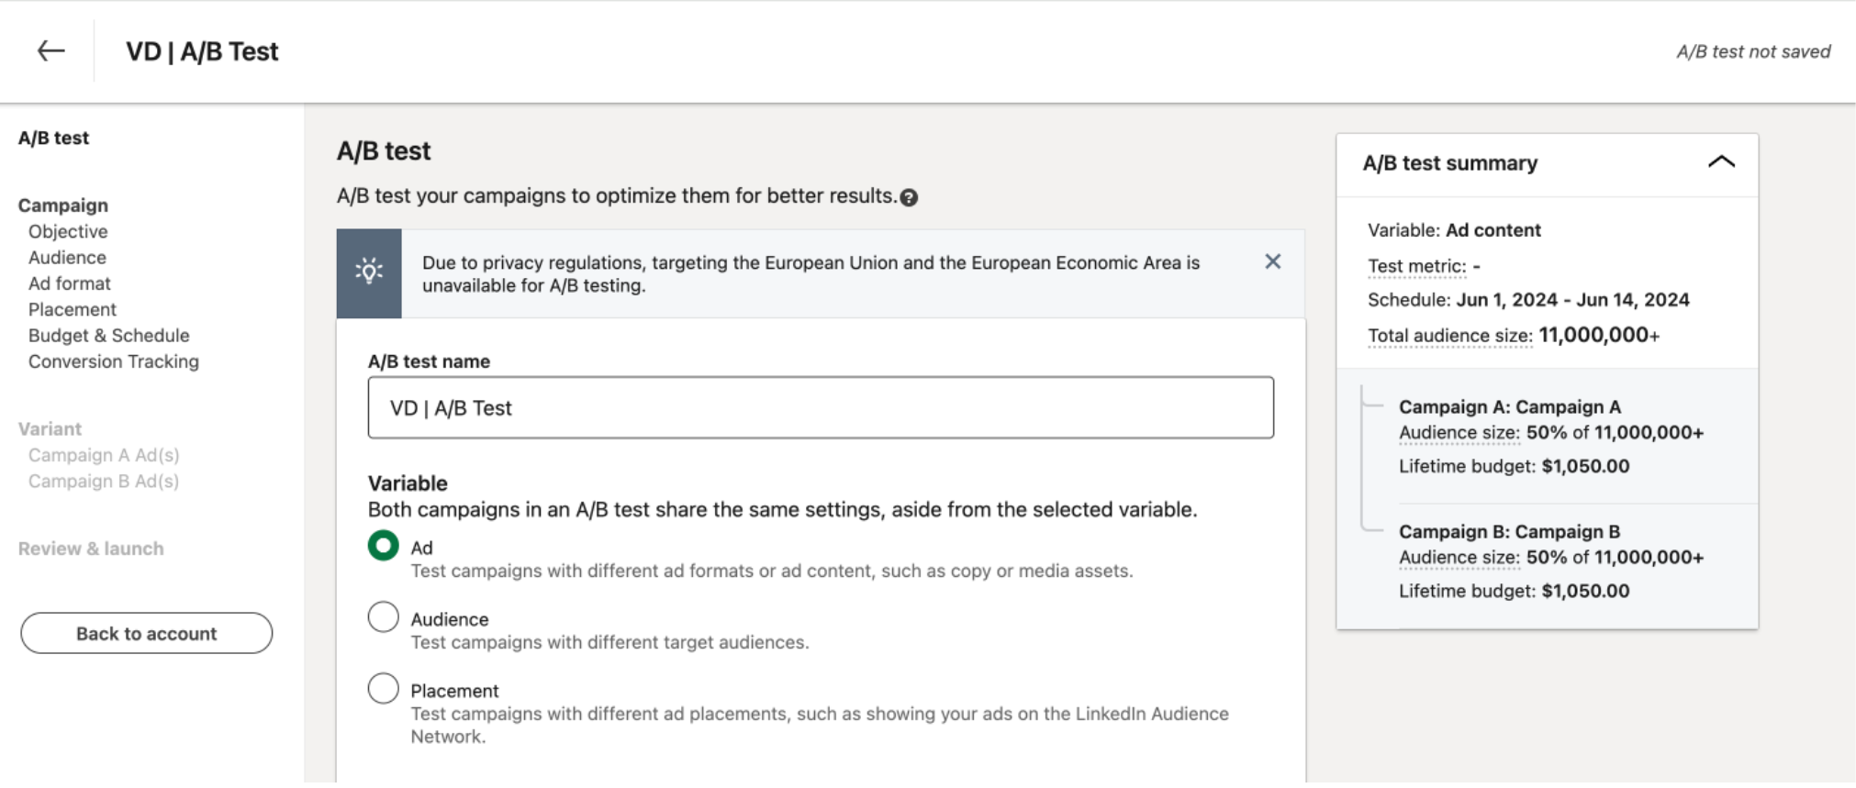Select the Ad variable radio button

[x=384, y=546]
